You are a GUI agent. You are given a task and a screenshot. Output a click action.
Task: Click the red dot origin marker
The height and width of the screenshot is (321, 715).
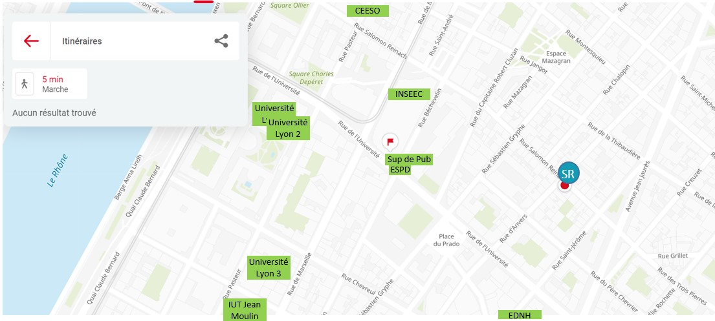(564, 186)
